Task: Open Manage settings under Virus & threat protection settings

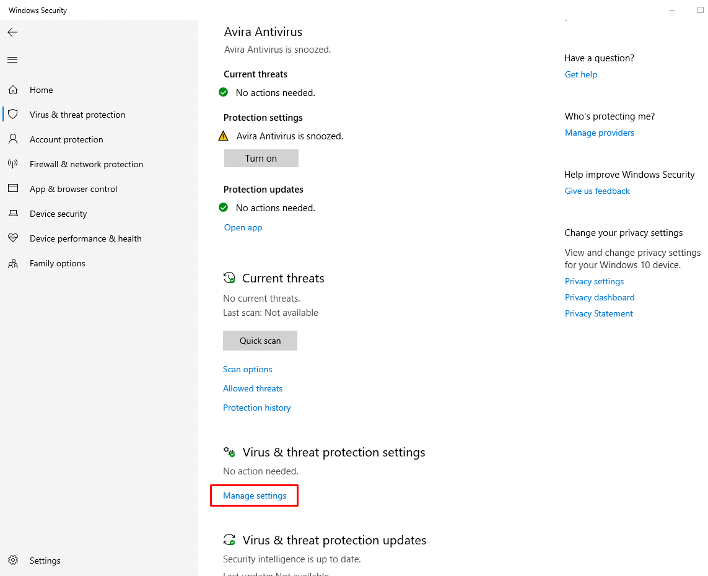Action: click(x=254, y=495)
